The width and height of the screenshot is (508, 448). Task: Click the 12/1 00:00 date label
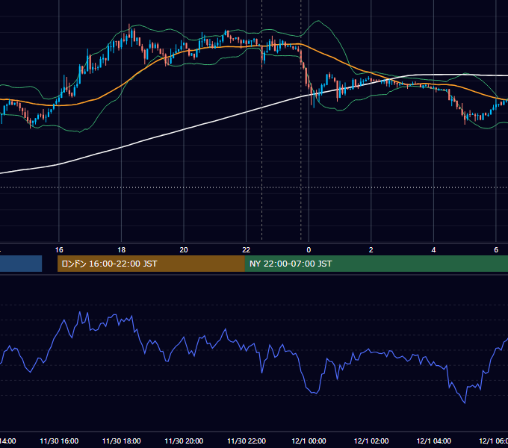click(x=309, y=441)
